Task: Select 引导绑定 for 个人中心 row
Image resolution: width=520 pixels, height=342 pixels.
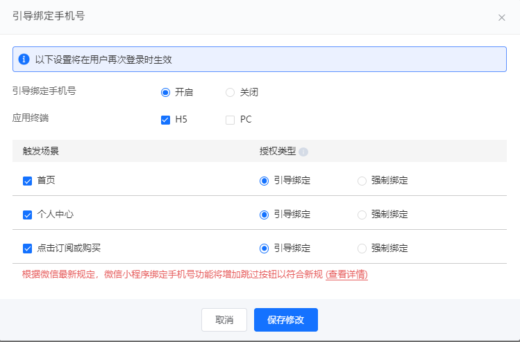Action: [264, 215]
